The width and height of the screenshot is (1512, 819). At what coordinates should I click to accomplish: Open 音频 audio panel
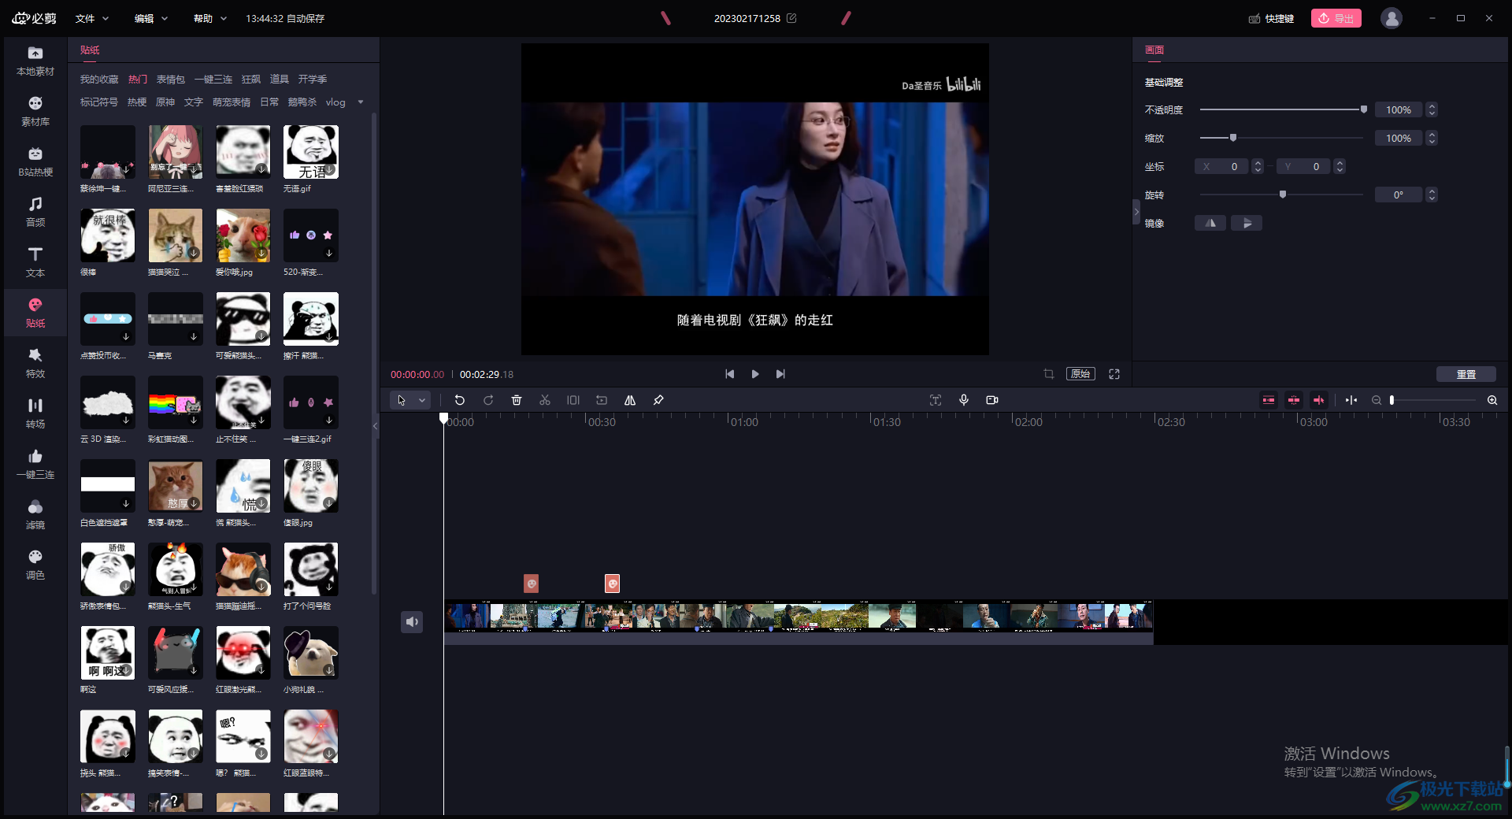(x=35, y=212)
